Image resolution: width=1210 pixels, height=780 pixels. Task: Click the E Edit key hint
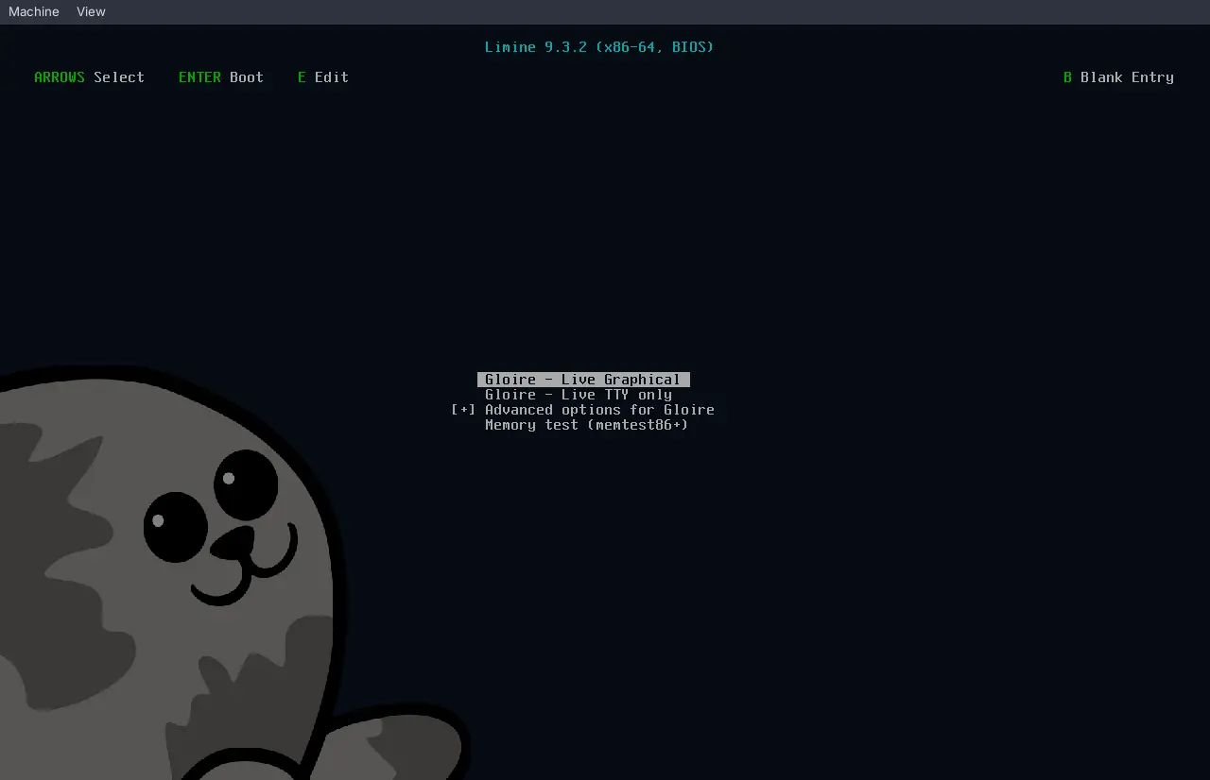click(x=323, y=77)
